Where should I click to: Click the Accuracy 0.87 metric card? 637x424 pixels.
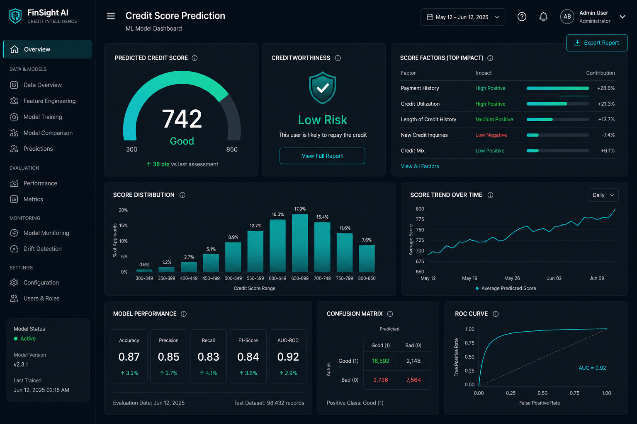tap(129, 356)
